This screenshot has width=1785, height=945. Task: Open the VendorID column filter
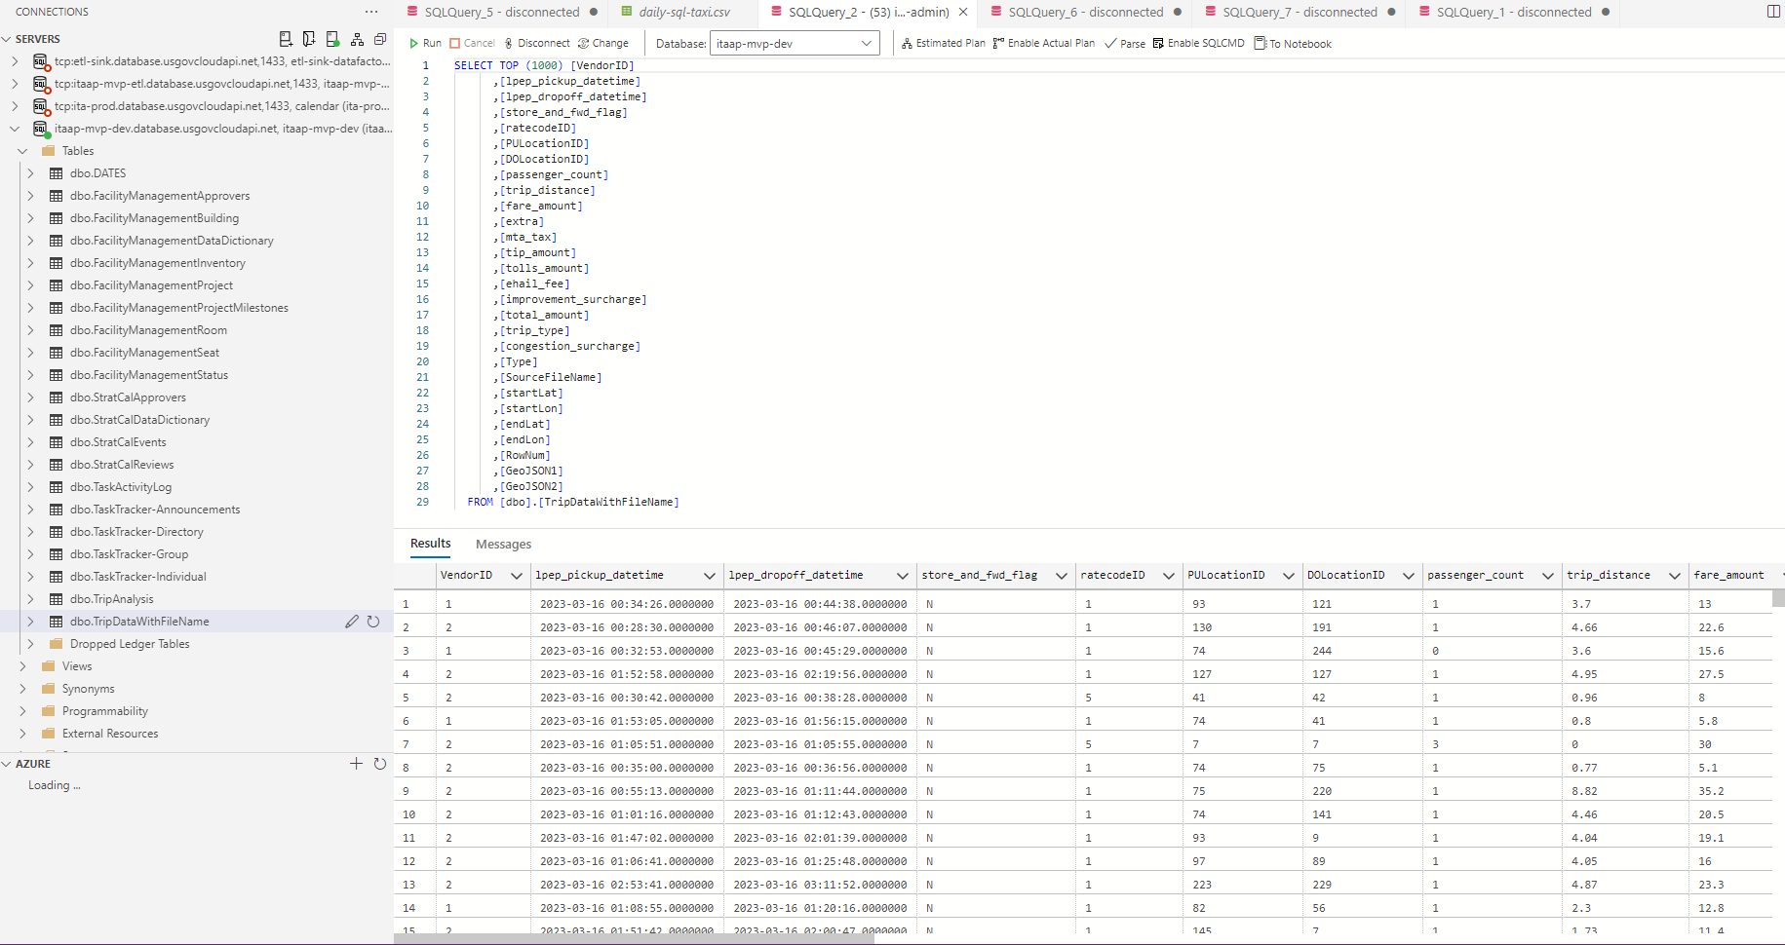click(x=516, y=576)
